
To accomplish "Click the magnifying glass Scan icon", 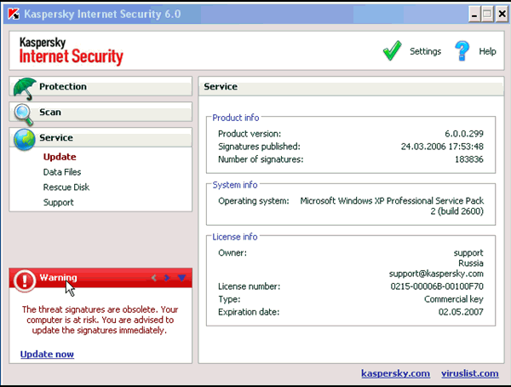I will [x=24, y=114].
